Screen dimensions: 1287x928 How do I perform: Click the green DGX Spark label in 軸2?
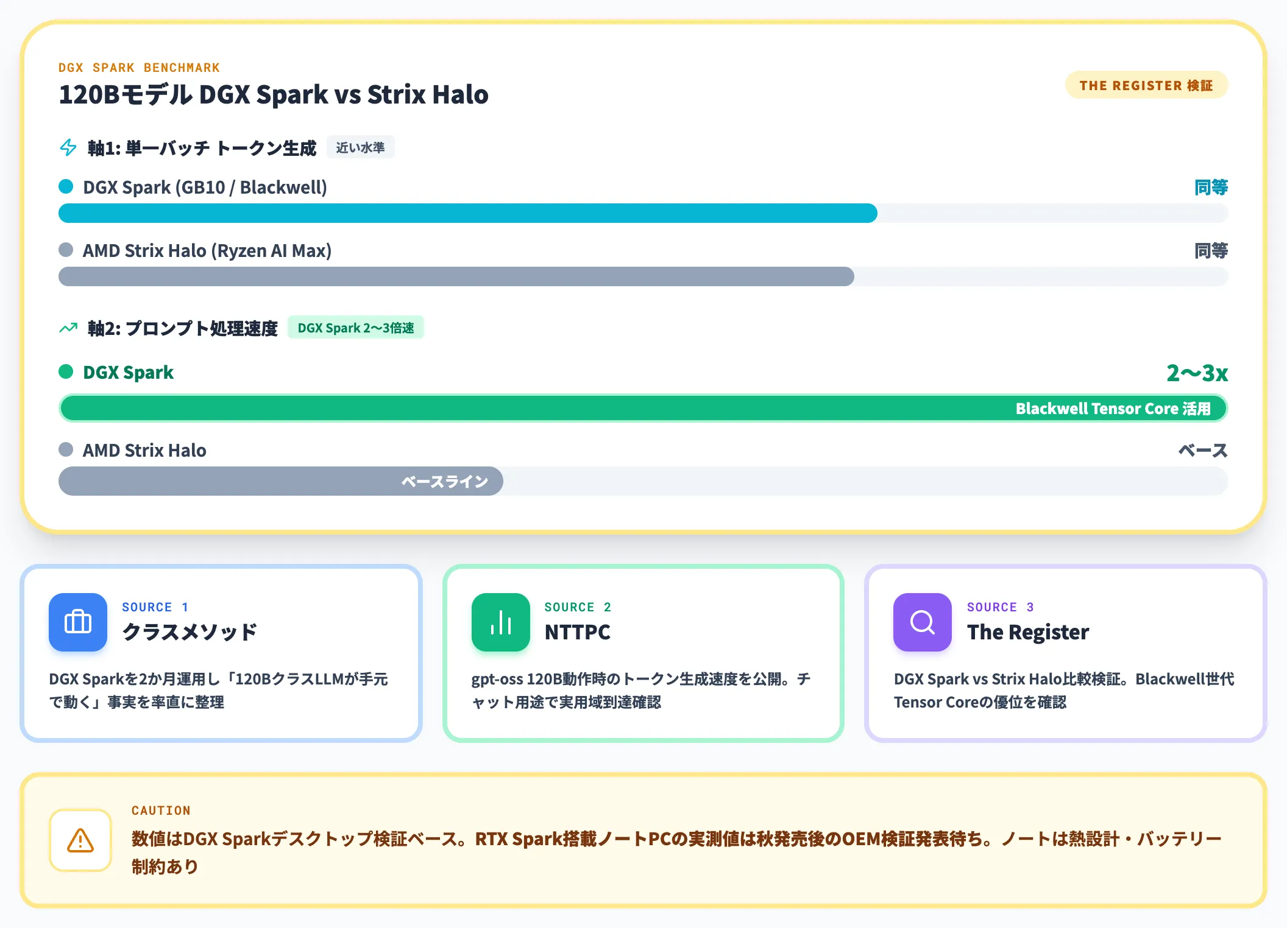(x=128, y=372)
